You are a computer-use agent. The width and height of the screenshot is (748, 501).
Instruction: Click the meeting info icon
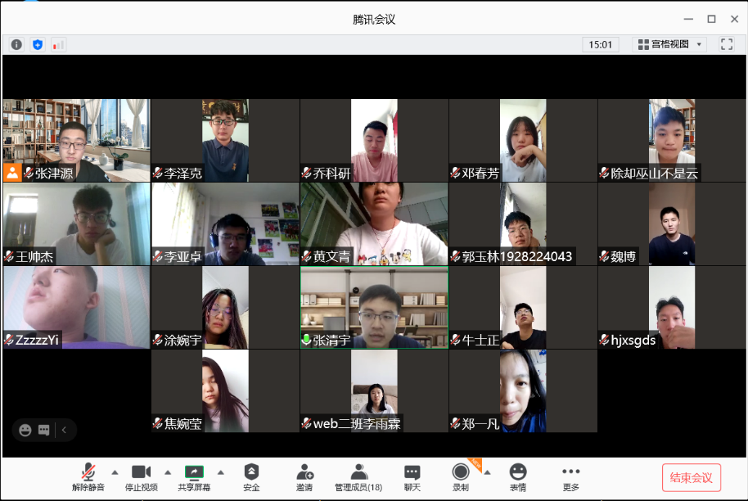pos(16,44)
